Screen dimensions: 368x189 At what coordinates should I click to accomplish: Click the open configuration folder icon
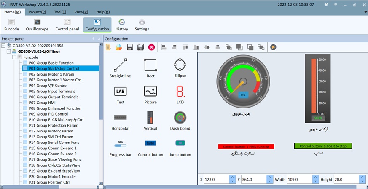pos(119,47)
